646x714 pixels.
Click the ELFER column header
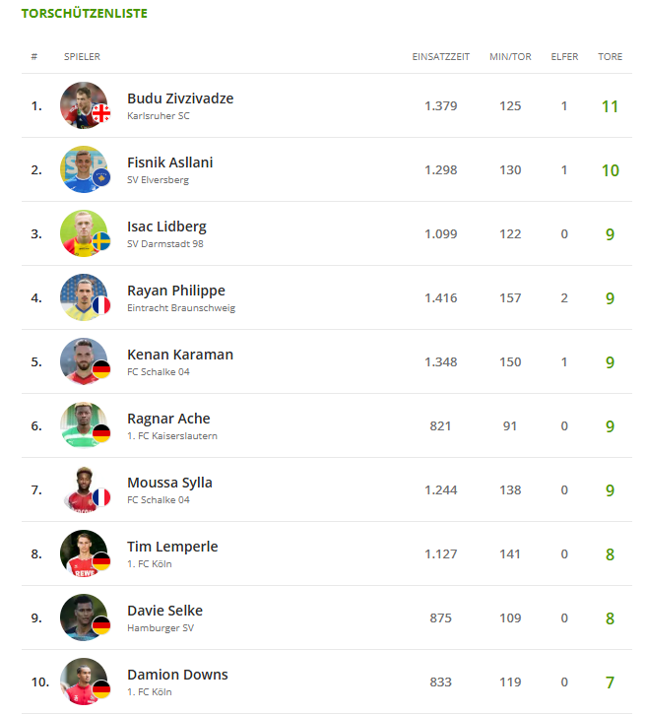(564, 57)
